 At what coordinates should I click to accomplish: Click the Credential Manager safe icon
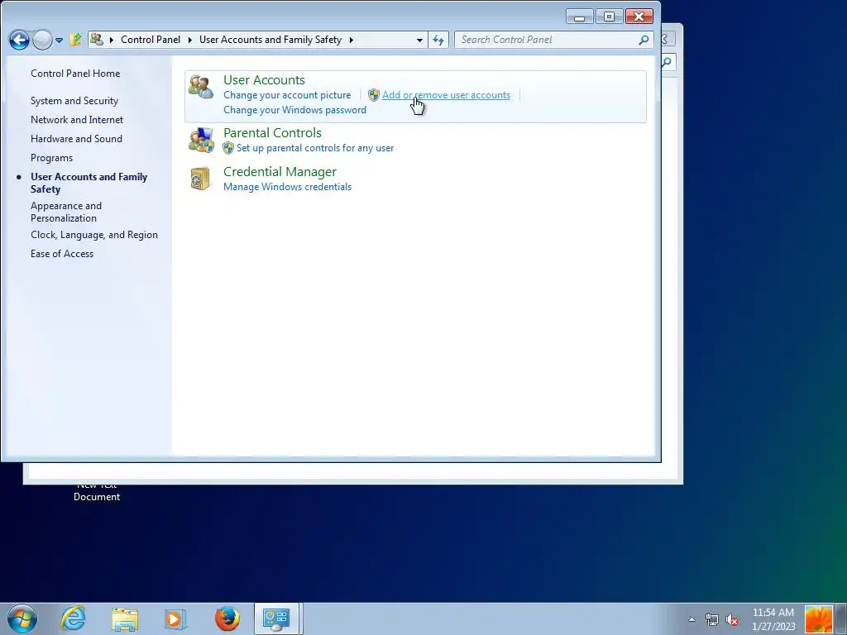200,179
